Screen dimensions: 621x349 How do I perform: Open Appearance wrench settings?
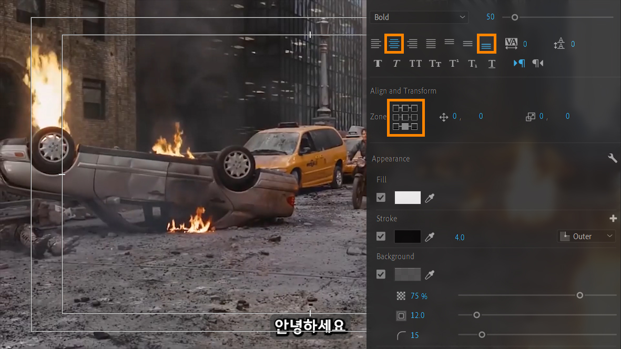612,158
